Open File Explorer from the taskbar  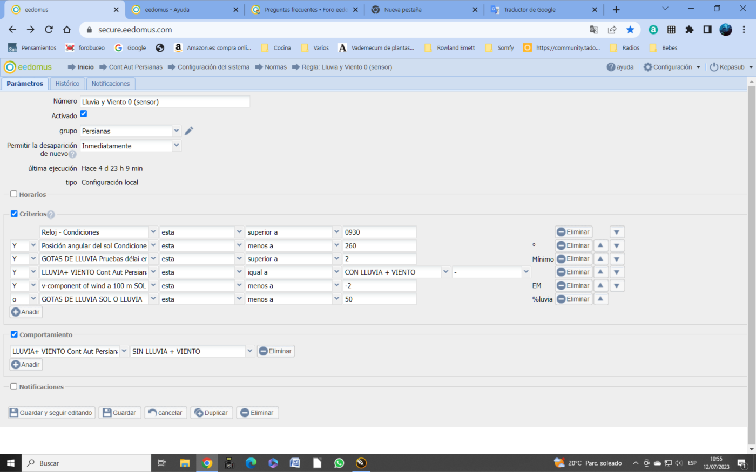pyautogui.click(x=185, y=463)
